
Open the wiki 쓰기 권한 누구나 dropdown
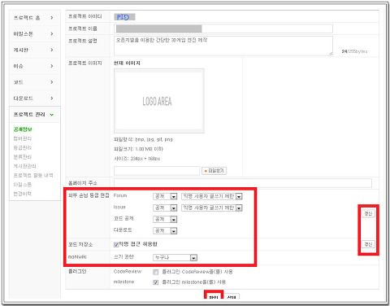coord(175,257)
